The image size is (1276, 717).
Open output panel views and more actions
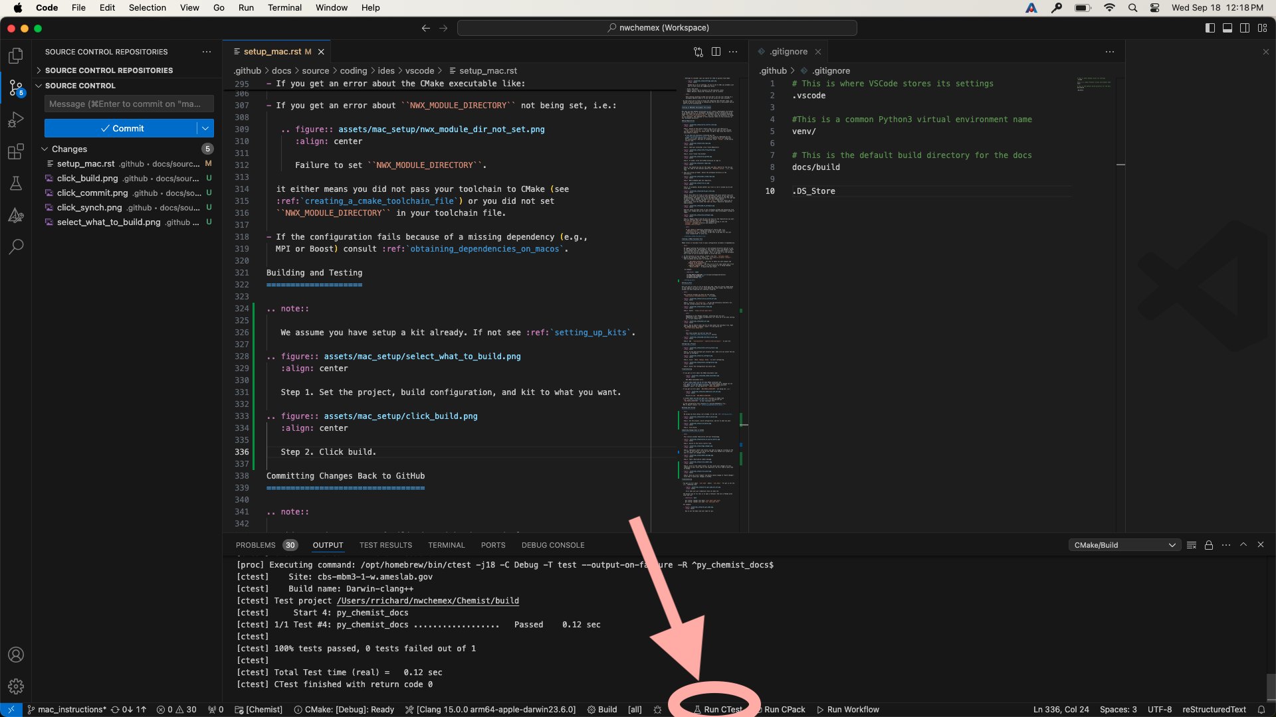click(x=1226, y=545)
